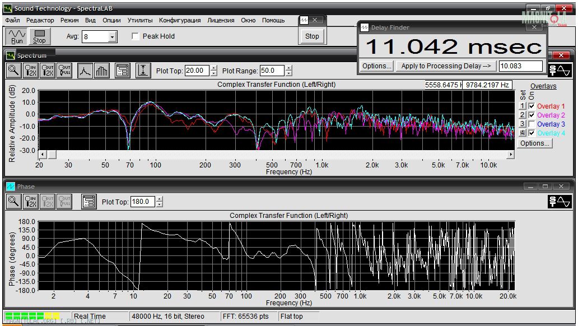Enable the Peak Hold checkbox
The width and height of the screenshot is (578, 326).
[x=136, y=36]
